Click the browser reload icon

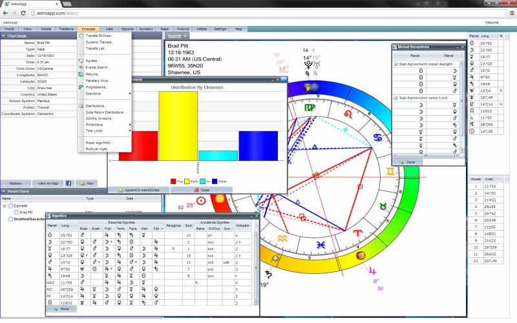pos(25,12)
